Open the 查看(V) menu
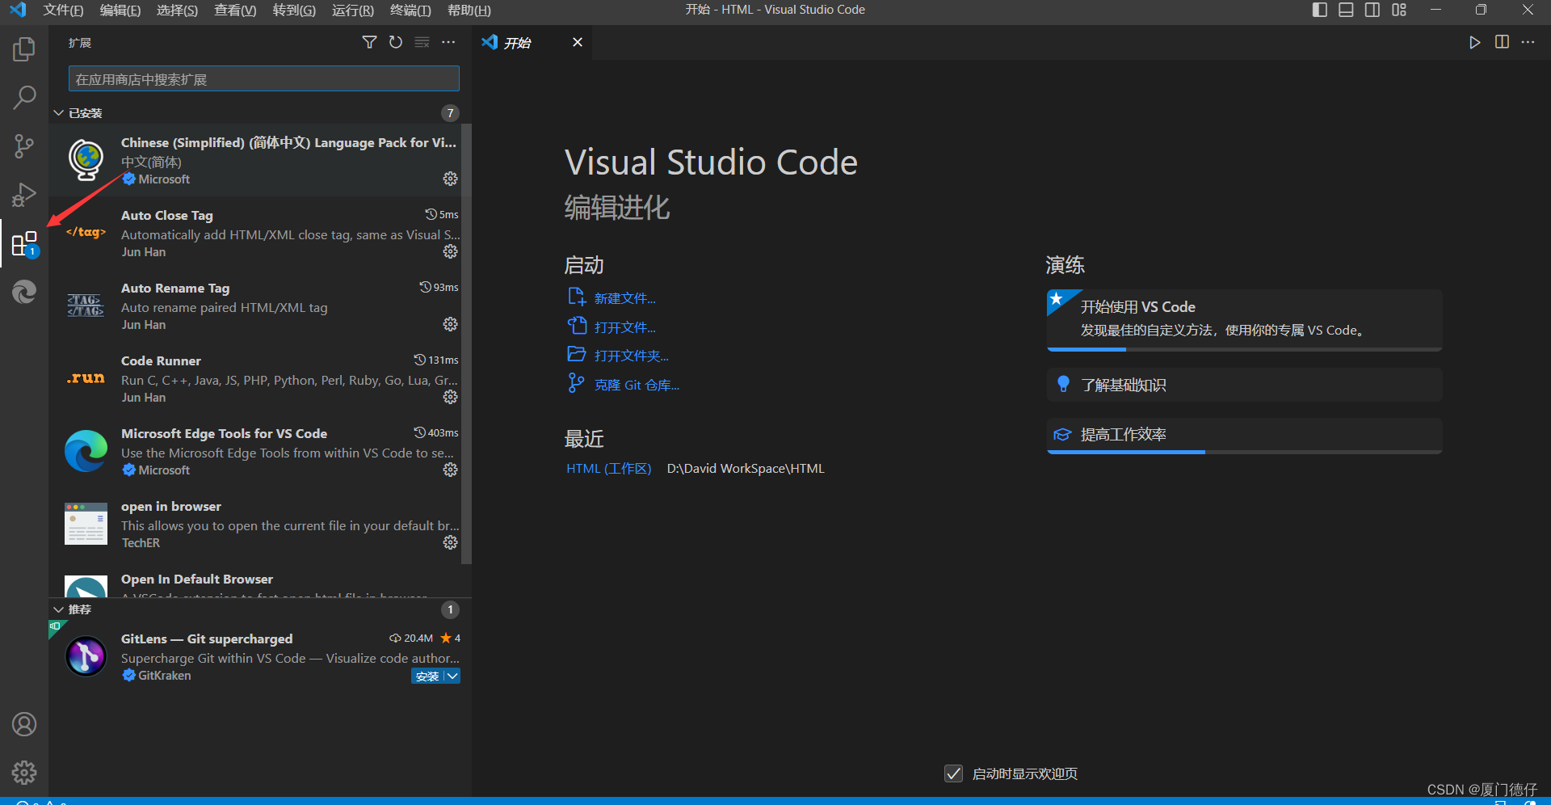Screen dimensions: 1551x805 235,10
